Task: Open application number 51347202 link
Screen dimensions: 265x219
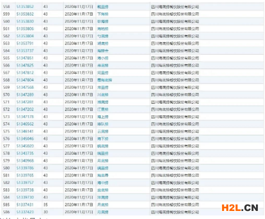Action: (25, 109)
